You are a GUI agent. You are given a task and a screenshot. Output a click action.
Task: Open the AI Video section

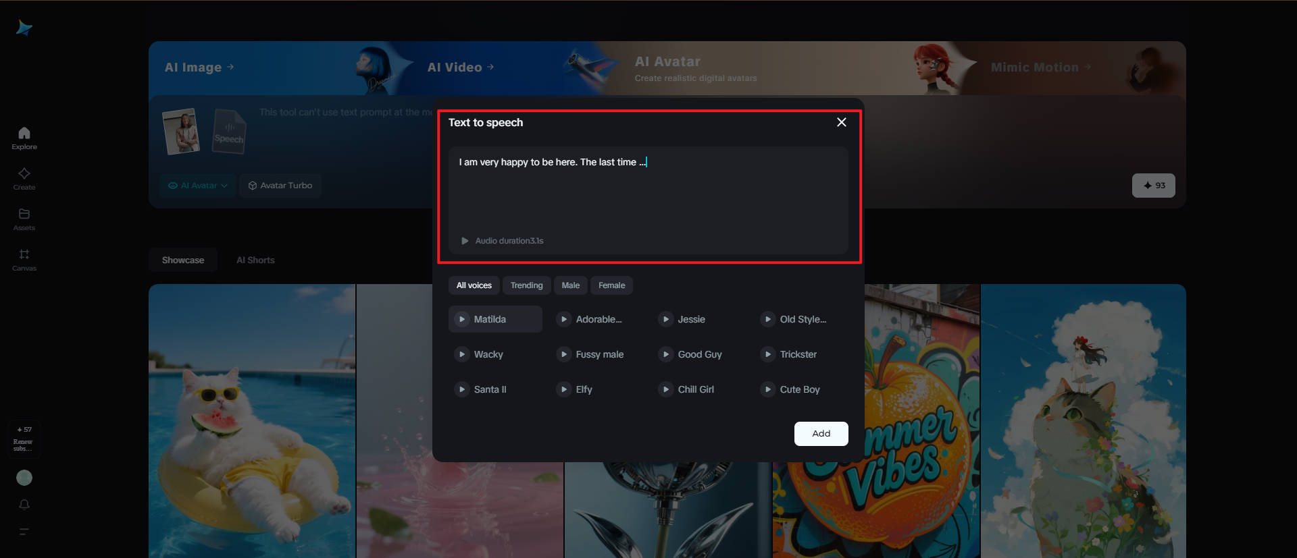[461, 67]
